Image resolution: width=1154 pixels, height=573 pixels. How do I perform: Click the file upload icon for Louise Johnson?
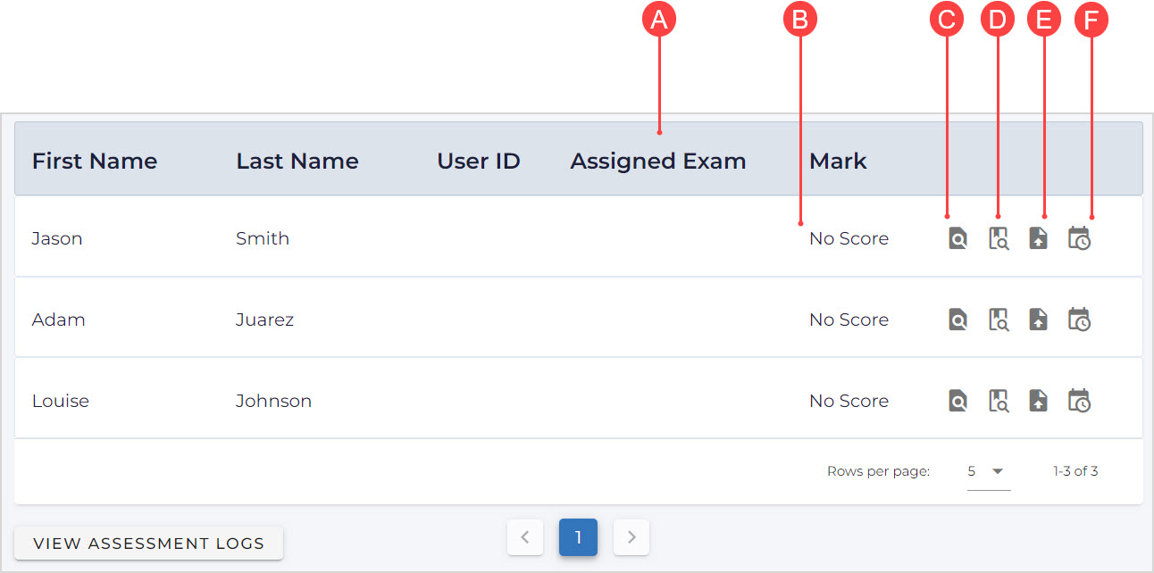[x=1038, y=401]
